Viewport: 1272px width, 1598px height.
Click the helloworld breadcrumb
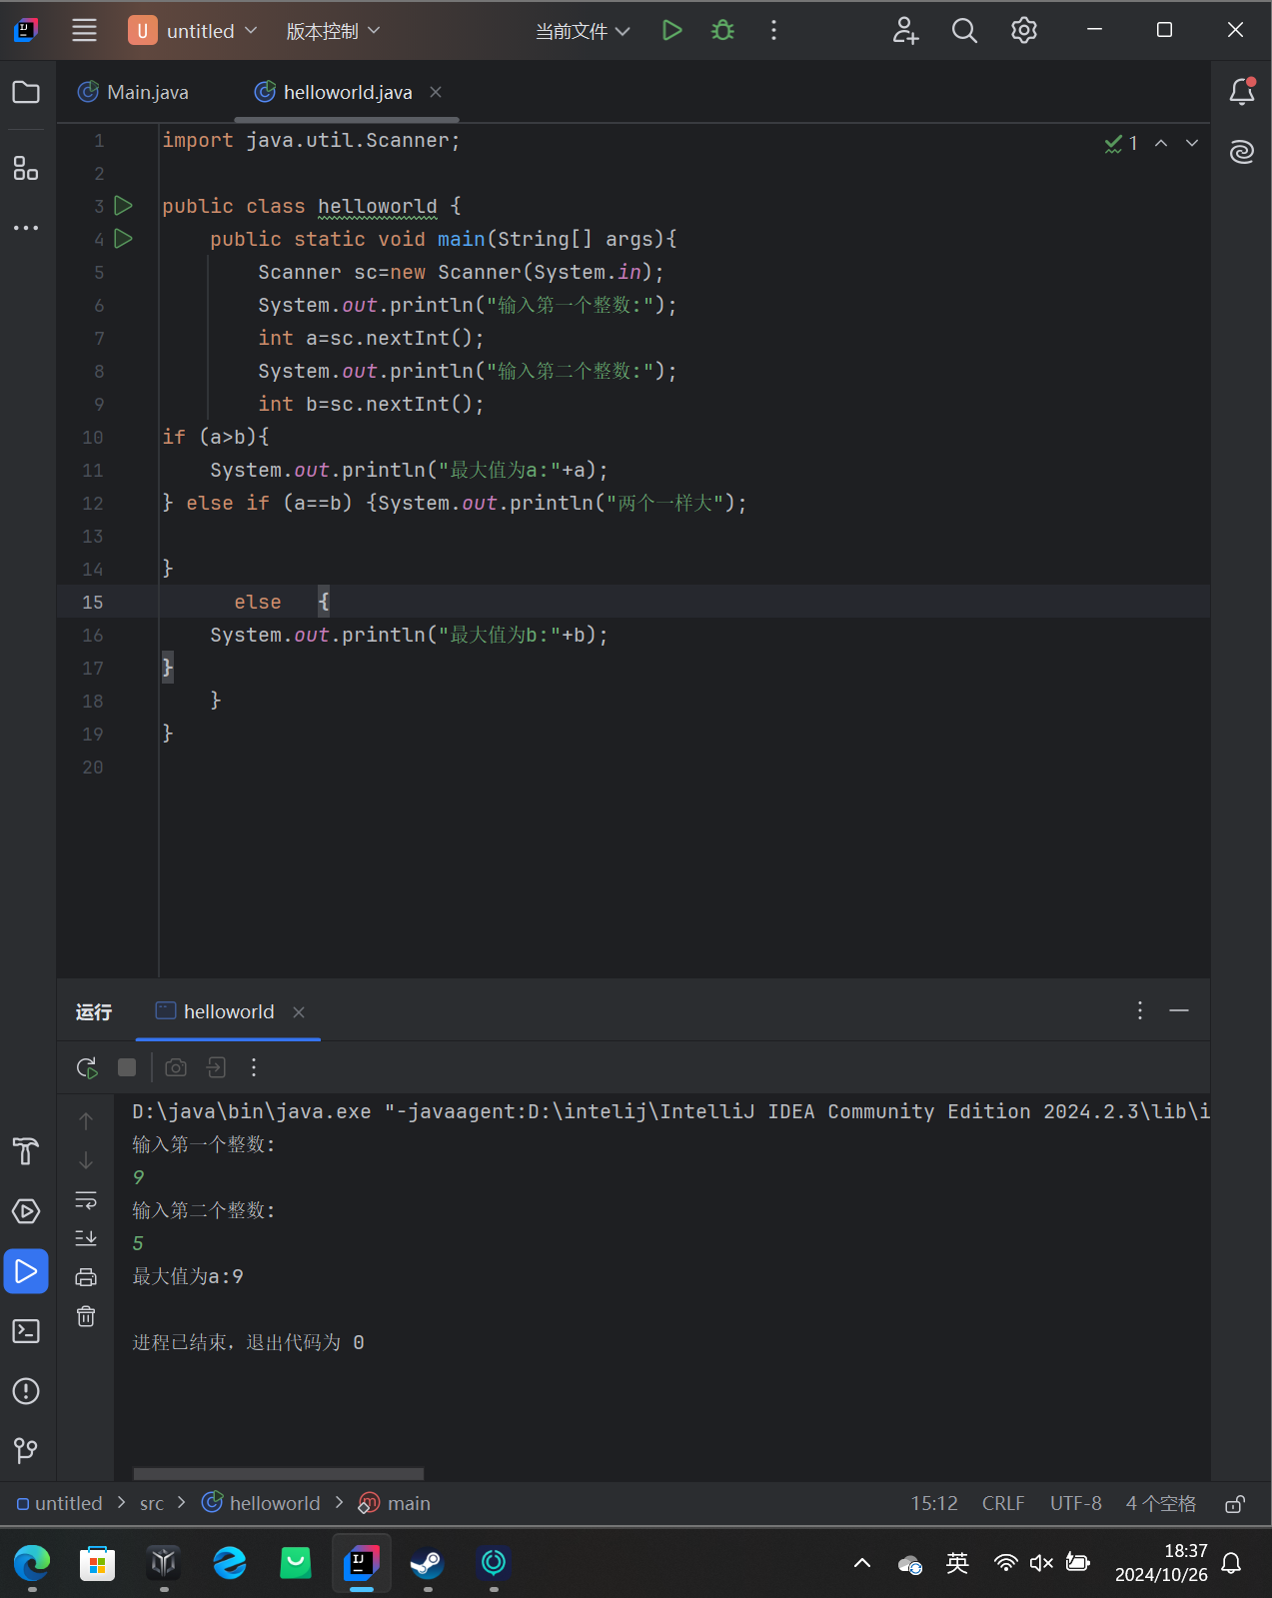(x=261, y=1503)
